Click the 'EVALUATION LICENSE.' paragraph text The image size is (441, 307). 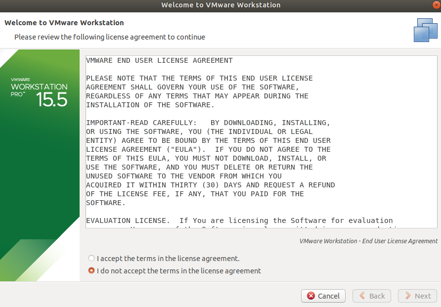click(239, 220)
